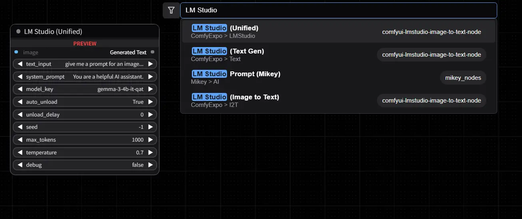Viewport: 522px width, 219px height.
Task: Click the temperature 0.7 value field
Action: [x=85, y=152]
